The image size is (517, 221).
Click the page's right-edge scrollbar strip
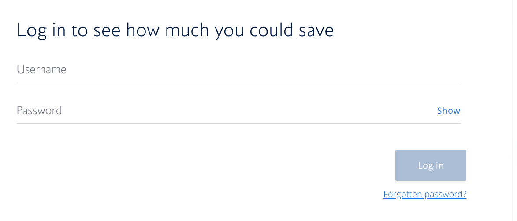point(513,110)
